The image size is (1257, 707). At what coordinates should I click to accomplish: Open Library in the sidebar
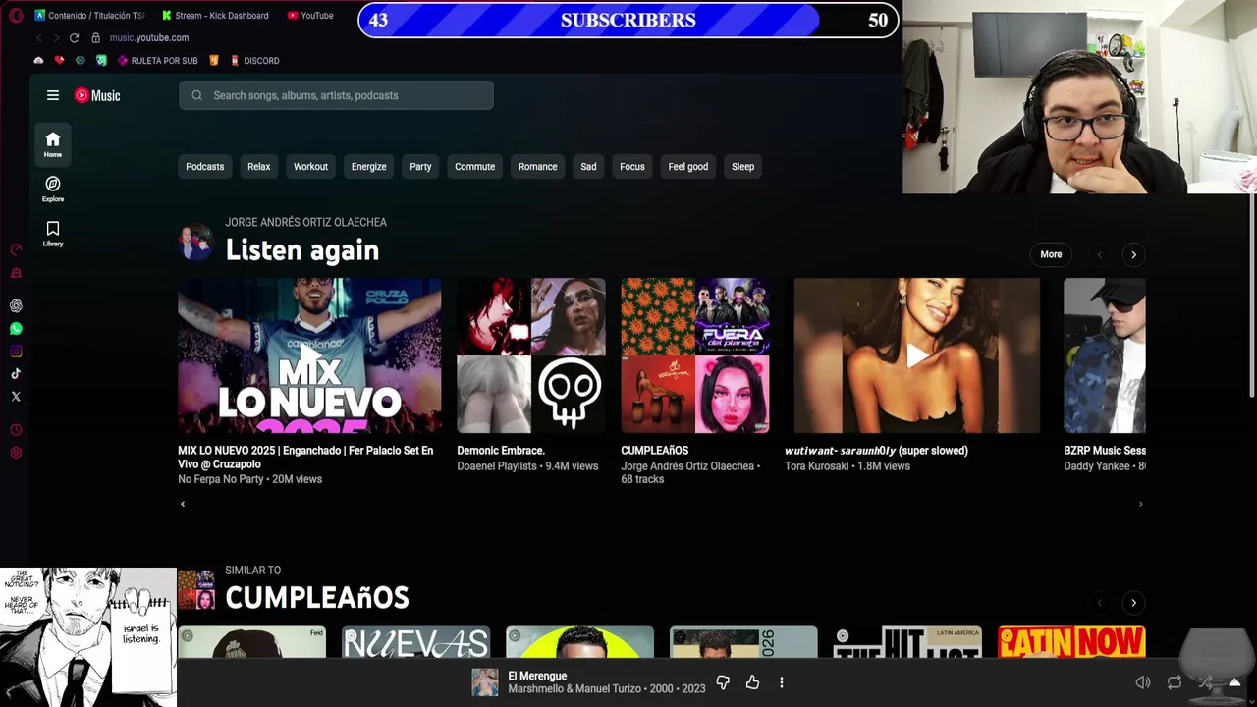[x=53, y=233]
